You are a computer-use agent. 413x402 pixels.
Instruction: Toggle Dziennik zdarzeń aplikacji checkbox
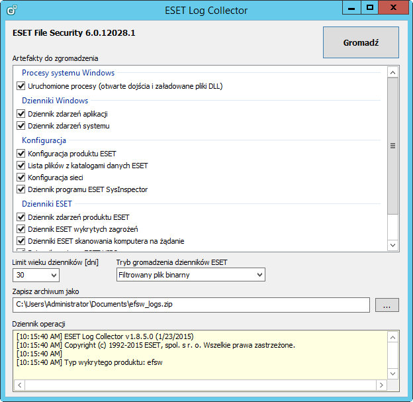(21, 114)
